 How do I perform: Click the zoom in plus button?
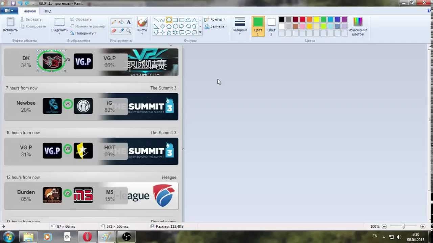click(423, 226)
